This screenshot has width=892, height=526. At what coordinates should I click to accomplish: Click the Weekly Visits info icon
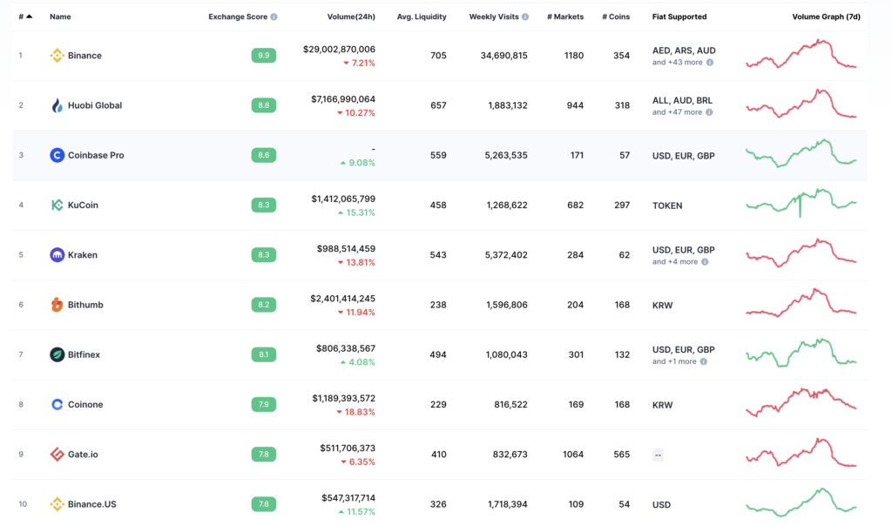point(524,17)
